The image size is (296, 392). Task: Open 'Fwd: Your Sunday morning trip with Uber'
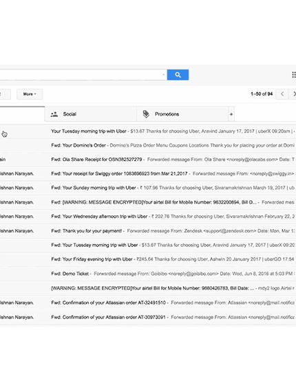(x=148, y=188)
